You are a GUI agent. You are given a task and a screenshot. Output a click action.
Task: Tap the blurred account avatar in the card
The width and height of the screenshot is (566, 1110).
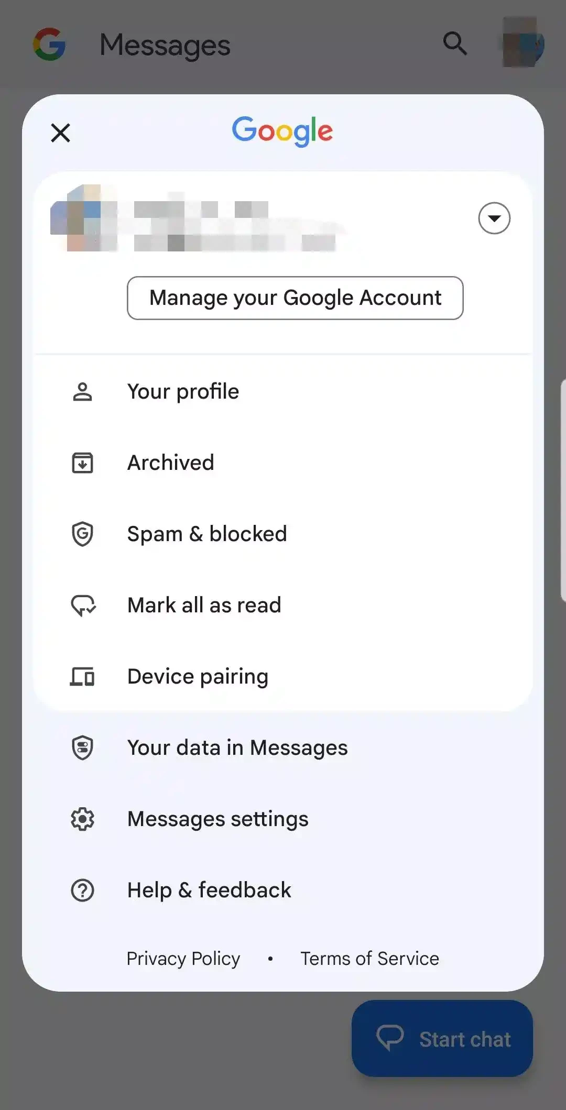coord(83,219)
